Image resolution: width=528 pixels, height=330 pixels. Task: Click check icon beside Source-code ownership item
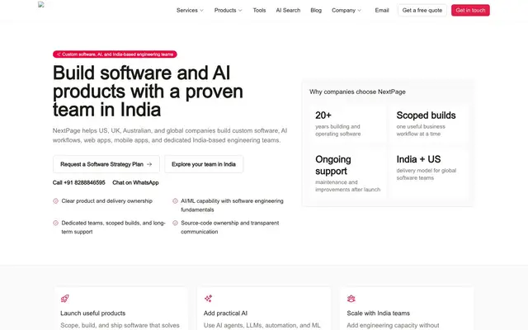pyautogui.click(x=175, y=223)
